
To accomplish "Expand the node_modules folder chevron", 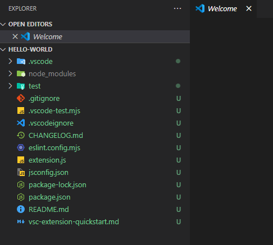I will (10, 73).
